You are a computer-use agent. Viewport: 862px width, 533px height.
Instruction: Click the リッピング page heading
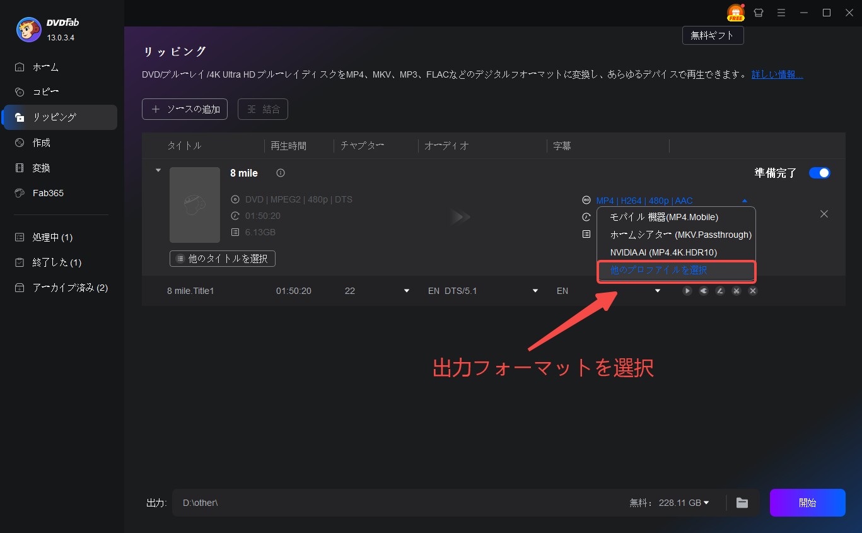[x=175, y=52]
